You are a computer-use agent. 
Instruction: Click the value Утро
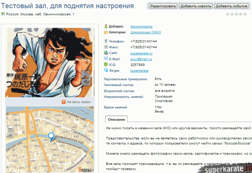[x=158, y=107]
